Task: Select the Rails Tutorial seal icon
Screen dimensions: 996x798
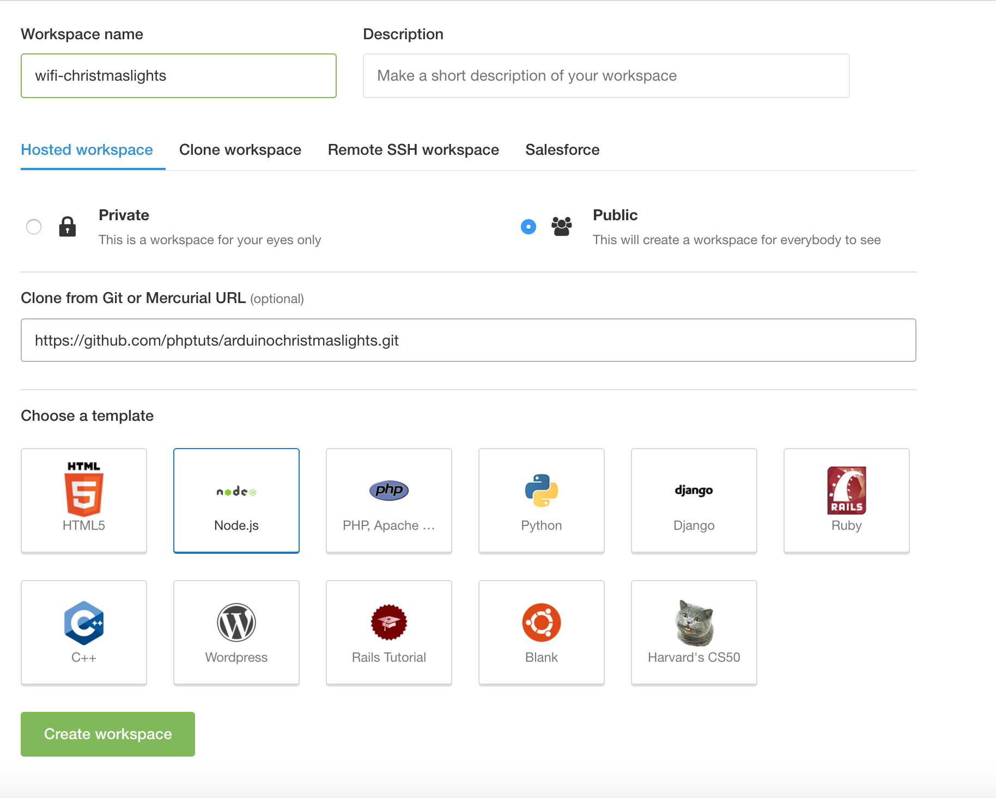Action: point(389,622)
